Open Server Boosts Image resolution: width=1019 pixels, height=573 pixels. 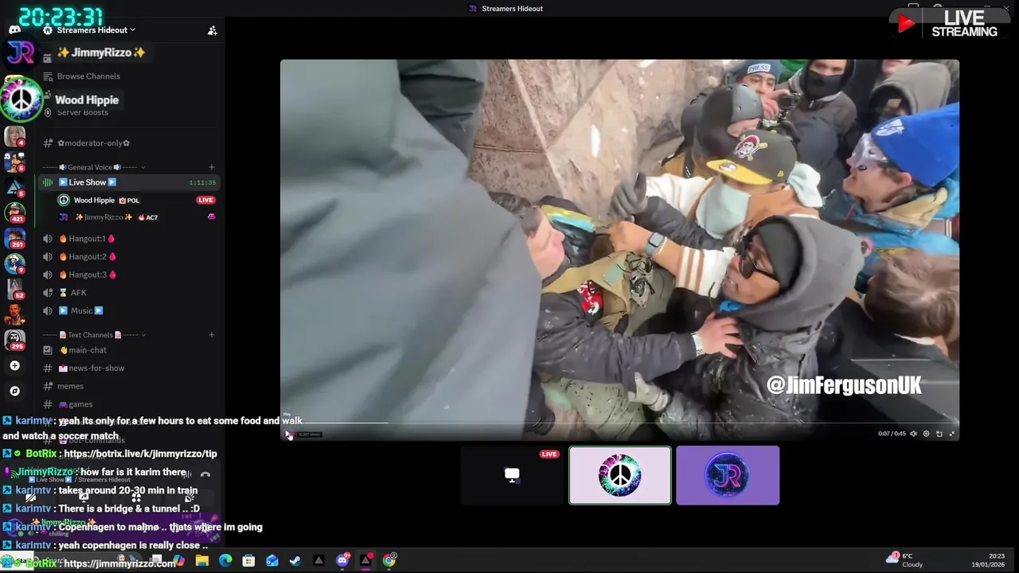(83, 112)
